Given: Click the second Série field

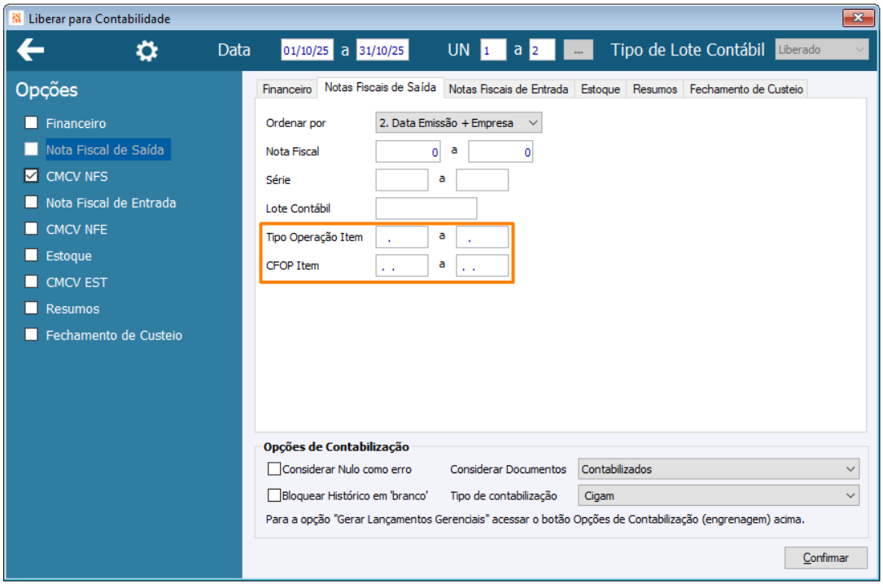Looking at the screenshot, I should (x=482, y=180).
